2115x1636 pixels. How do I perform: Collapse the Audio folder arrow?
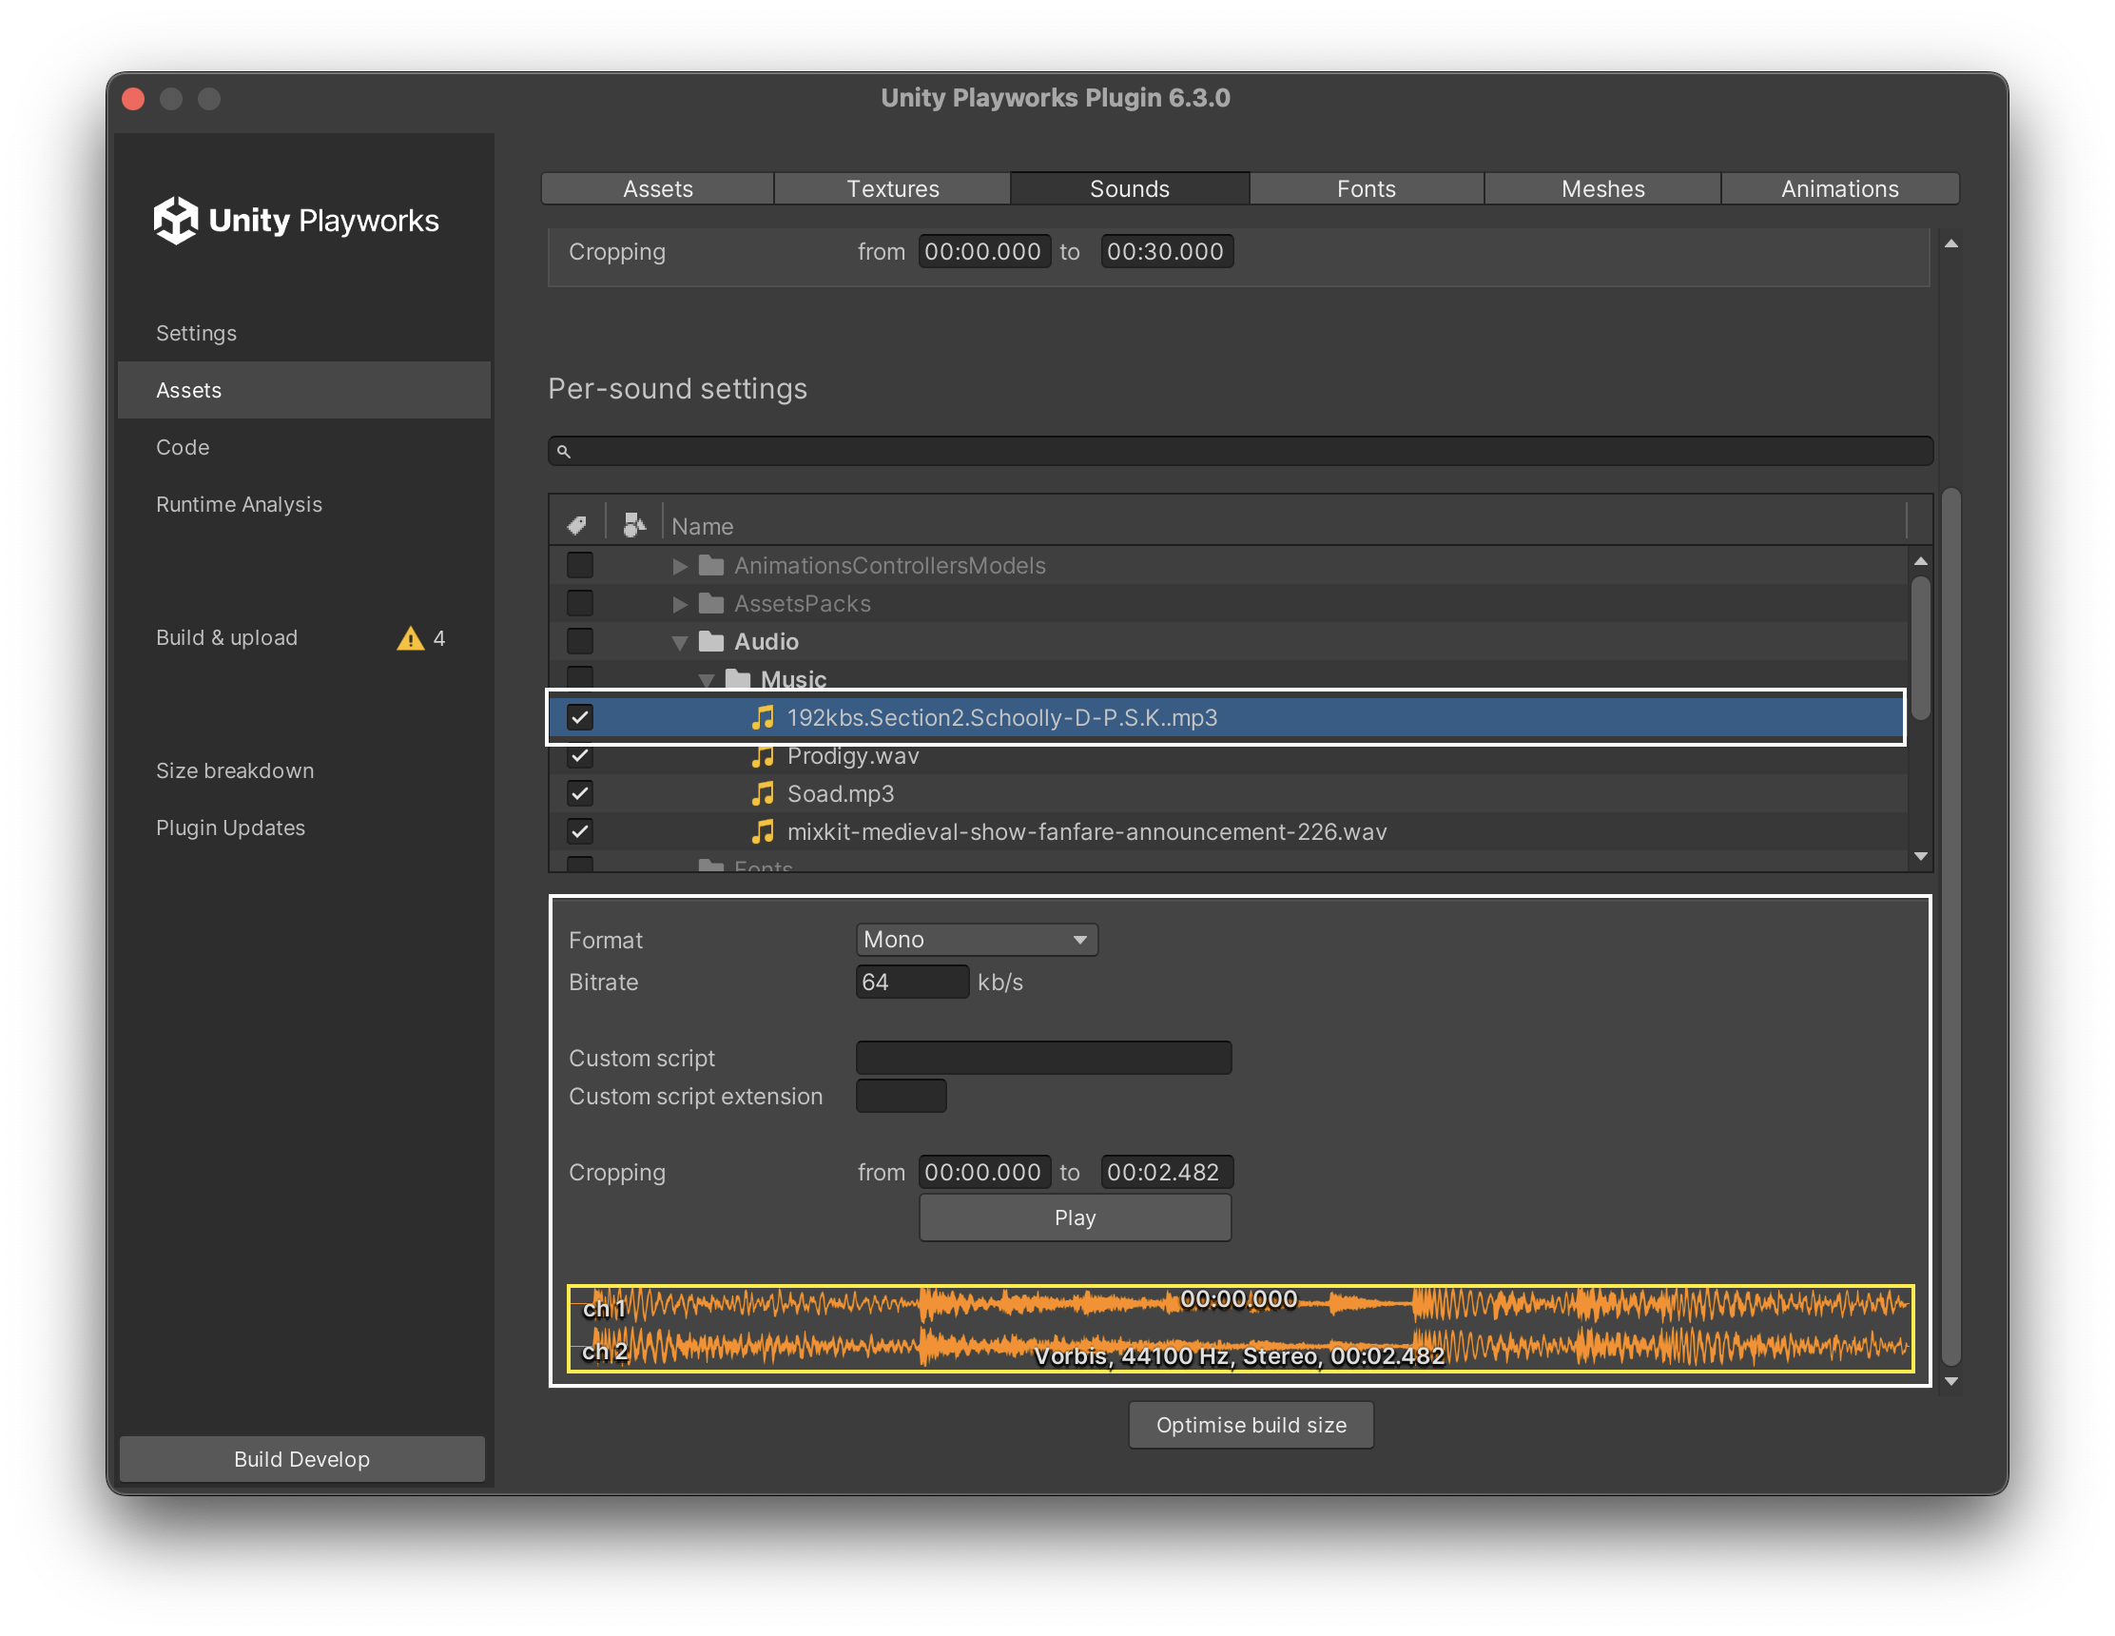point(680,642)
